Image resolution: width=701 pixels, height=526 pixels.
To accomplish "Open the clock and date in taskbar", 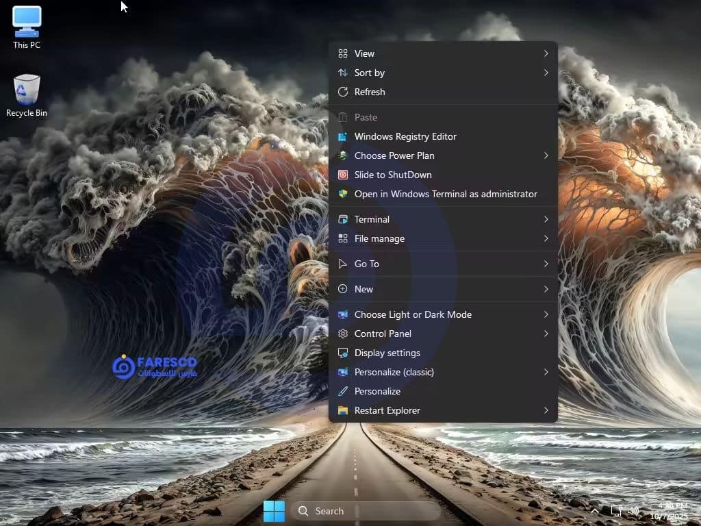I will point(670,511).
